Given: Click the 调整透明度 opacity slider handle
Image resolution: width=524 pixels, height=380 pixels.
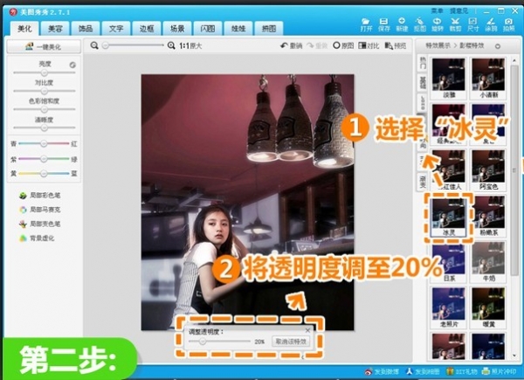Looking at the screenshot, I should [203, 342].
